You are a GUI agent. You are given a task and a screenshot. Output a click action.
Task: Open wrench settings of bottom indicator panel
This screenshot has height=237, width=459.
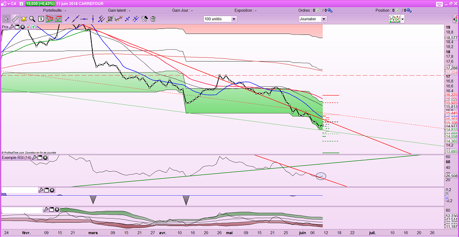pos(46,209)
